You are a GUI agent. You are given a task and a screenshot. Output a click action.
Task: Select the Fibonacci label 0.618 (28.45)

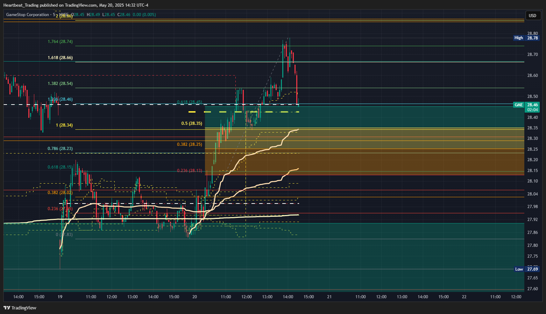pyautogui.click(x=190, y=102)
